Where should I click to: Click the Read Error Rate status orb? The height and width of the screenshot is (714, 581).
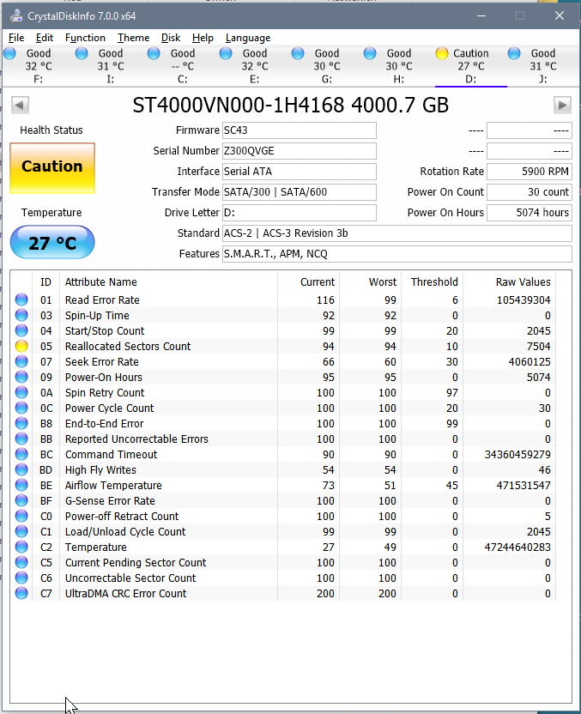pyautogui.click(x=21, y=300)
